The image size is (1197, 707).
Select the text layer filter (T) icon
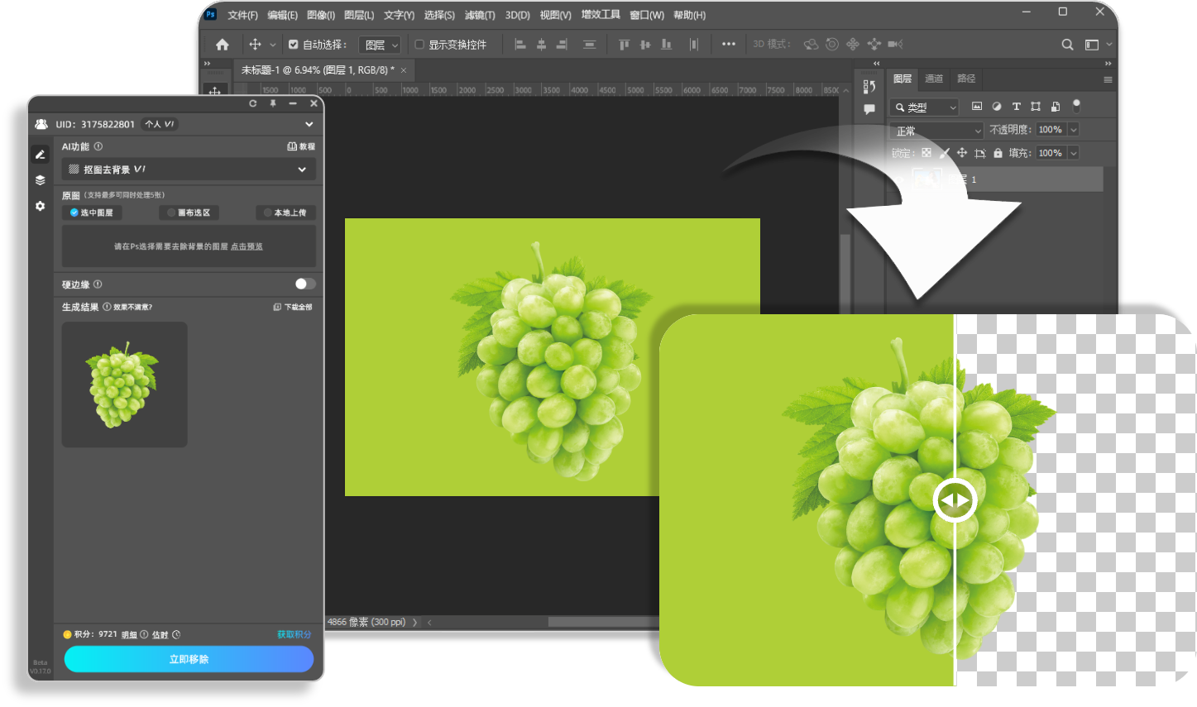[1016, 107]
